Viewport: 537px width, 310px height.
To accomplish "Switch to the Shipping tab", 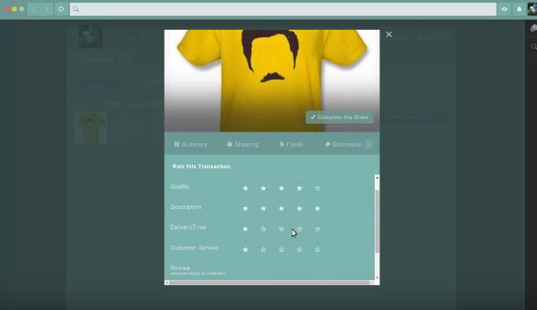I will [x=243, y=144].
